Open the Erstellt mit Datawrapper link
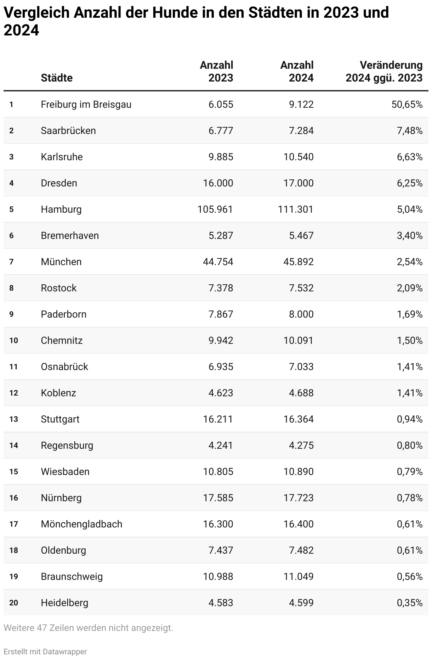 [45, 651]
